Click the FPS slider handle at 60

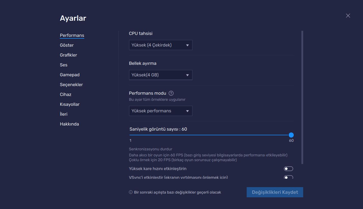pyautogui.click(x=291, y=135)
